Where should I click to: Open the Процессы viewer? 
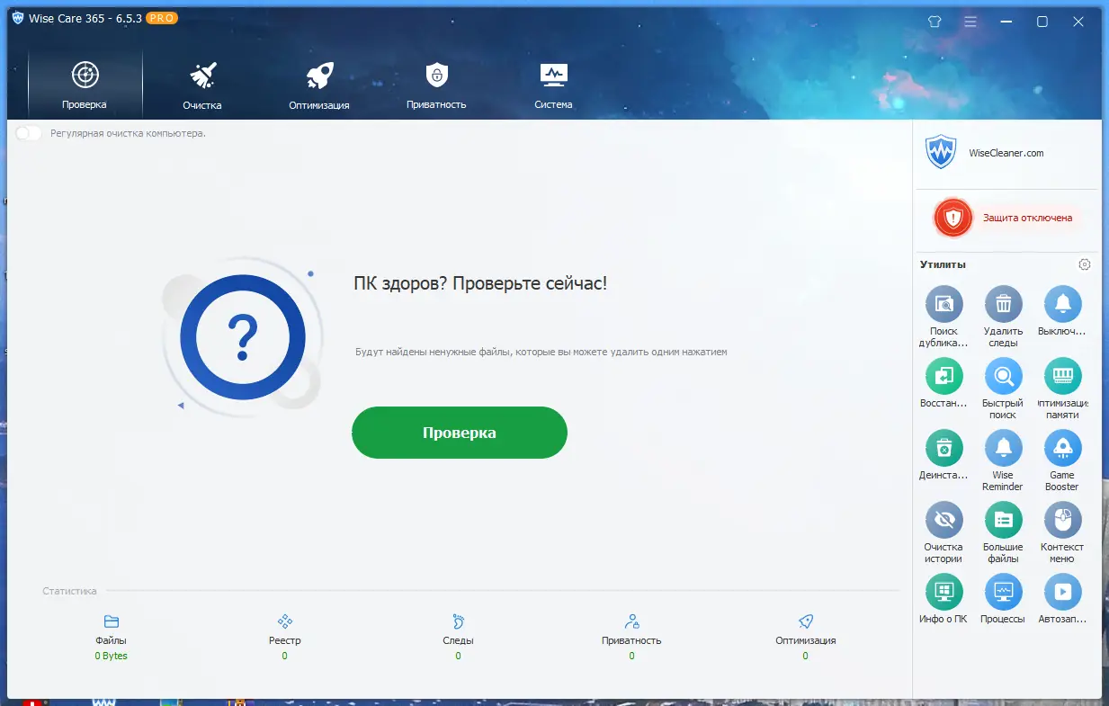coord(1003,592)
